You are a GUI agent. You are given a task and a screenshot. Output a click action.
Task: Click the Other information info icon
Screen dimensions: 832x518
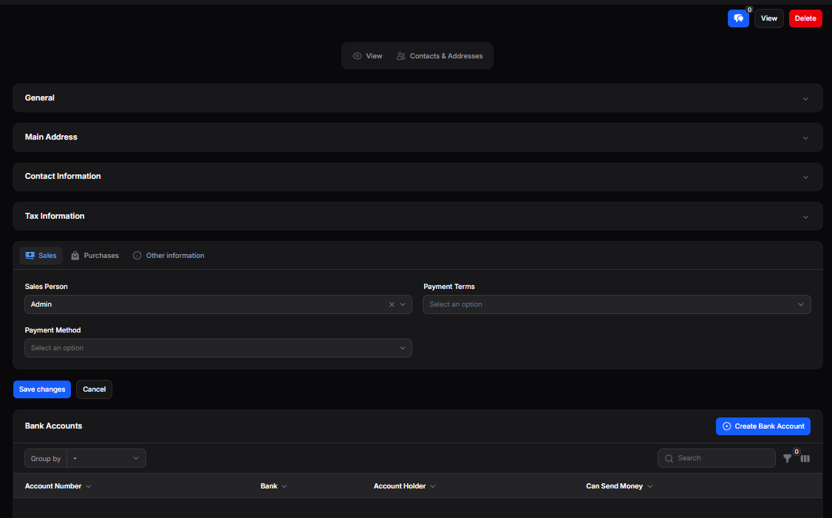(137, 256)
